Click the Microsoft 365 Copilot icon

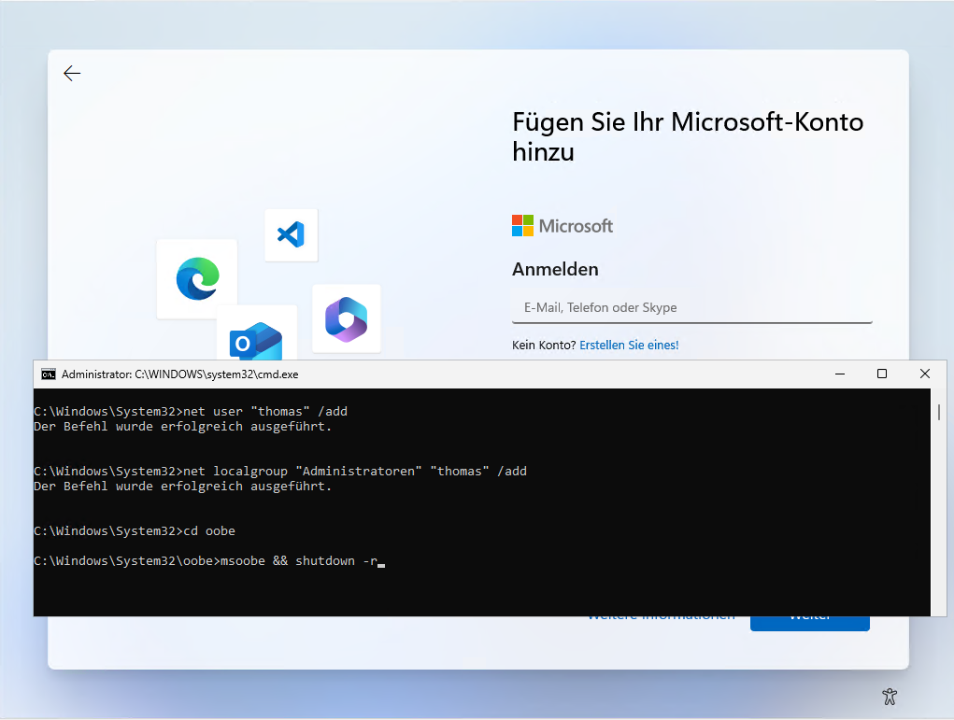(x=347, y=318)
